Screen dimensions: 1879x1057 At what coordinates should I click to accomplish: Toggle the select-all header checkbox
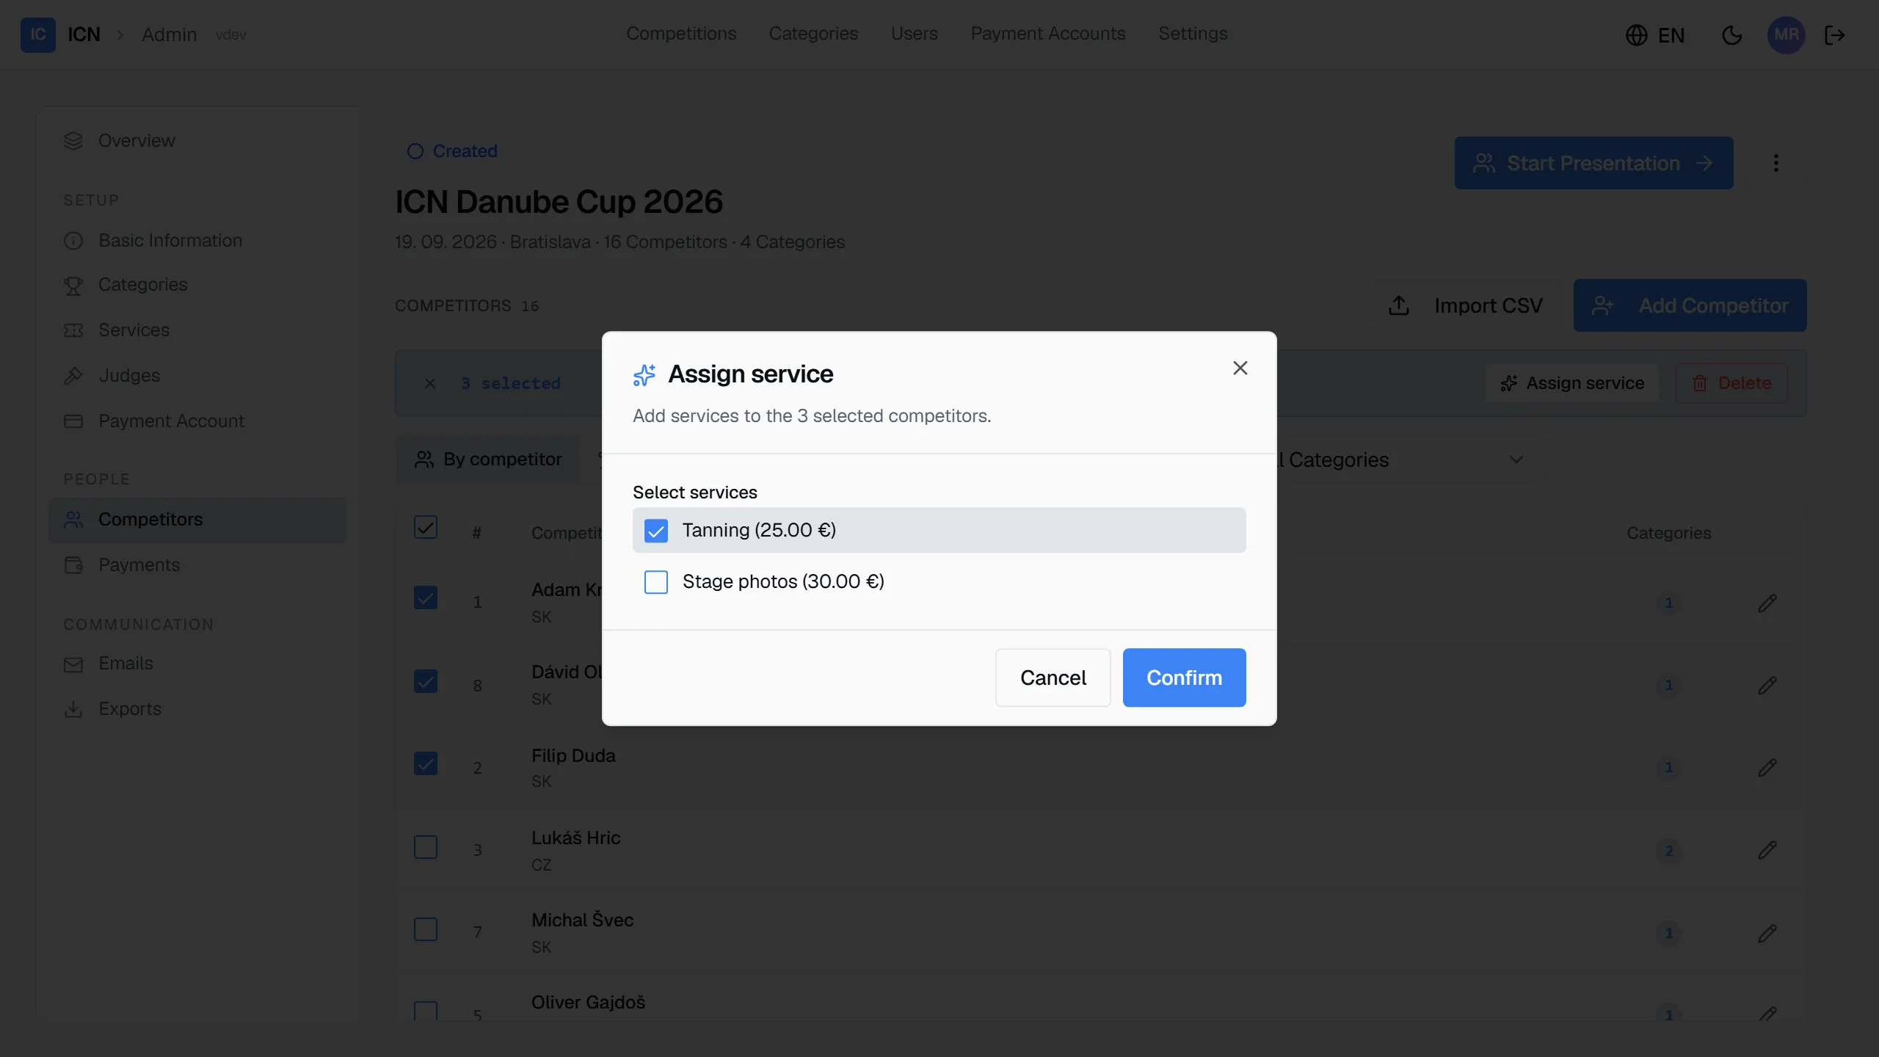tap(426, 527)
